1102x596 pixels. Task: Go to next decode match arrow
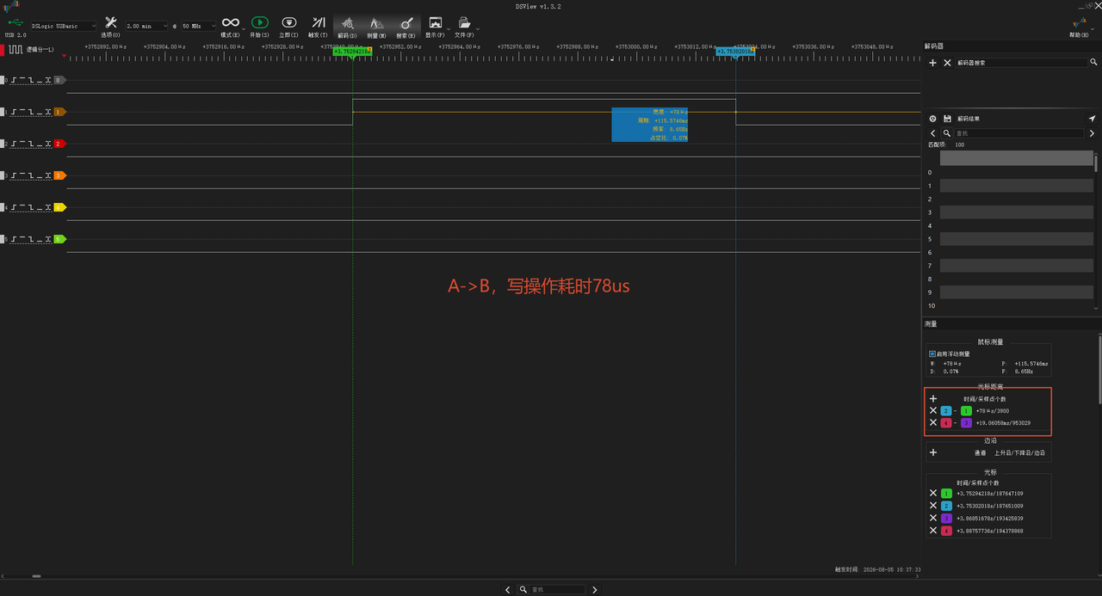click(x=1093, y=133)
